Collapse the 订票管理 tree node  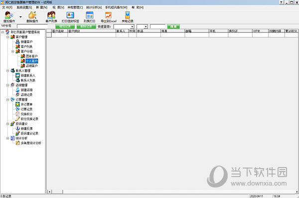click(7, 99)
